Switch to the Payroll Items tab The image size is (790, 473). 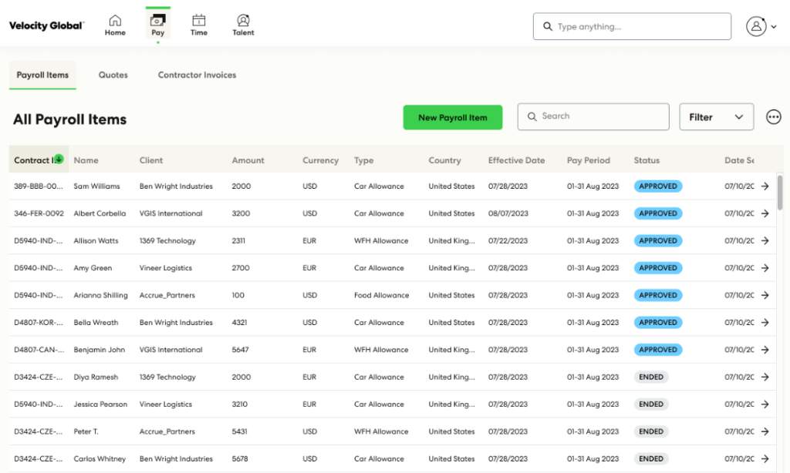click(x=42, y=75)
